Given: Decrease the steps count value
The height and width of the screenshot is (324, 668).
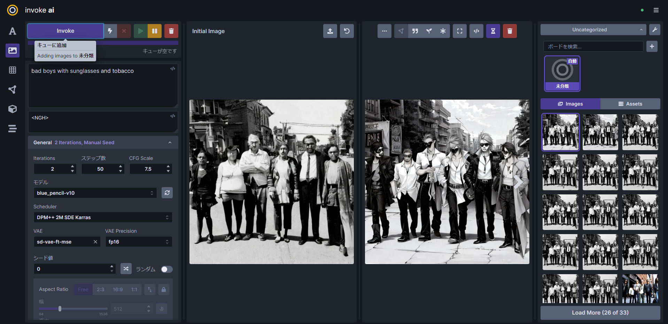Looking at the screenshot, I should click(x=121, y=171).
